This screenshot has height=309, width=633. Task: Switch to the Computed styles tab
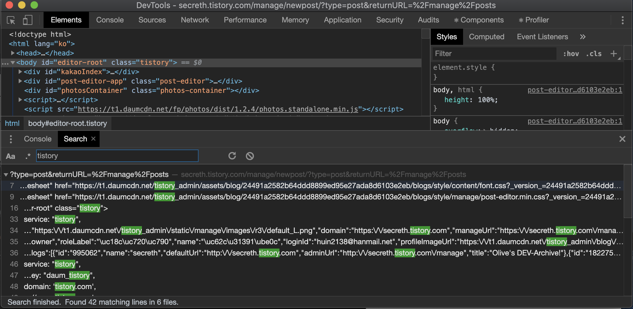[486, 37]
